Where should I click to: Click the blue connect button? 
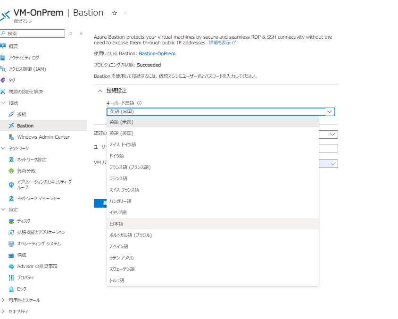point(100,203)
